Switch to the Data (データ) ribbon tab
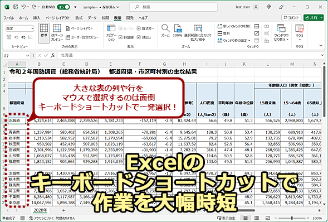Viewport: 328px width, 222px height. [x=92, y=18]
